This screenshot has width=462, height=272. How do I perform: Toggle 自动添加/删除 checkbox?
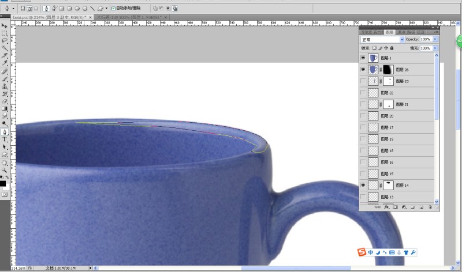point(113,9)
